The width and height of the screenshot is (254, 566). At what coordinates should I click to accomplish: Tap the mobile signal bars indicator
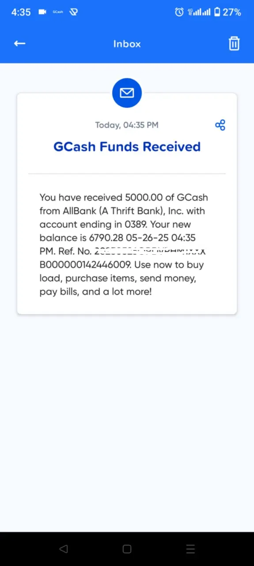coord(199,12)
